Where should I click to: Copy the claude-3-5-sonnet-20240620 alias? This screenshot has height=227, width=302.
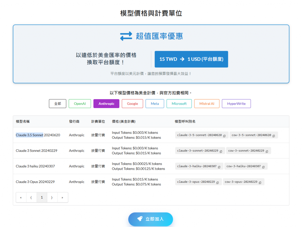tap(224, 136)
